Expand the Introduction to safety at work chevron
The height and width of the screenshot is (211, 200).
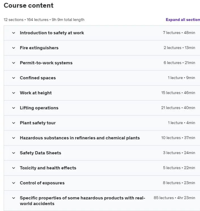pos(14,33)
